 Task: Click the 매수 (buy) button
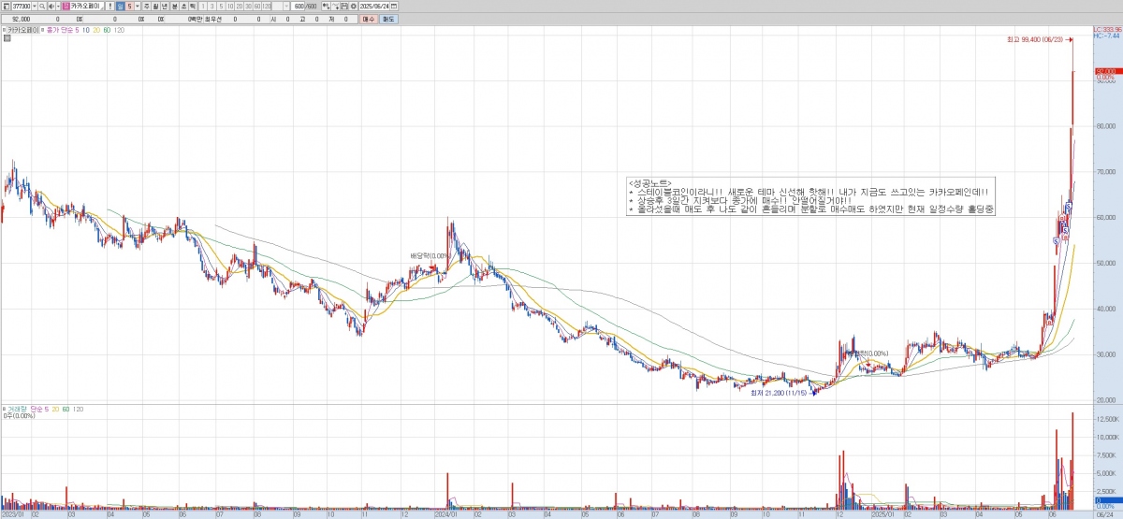coord(368,18)
